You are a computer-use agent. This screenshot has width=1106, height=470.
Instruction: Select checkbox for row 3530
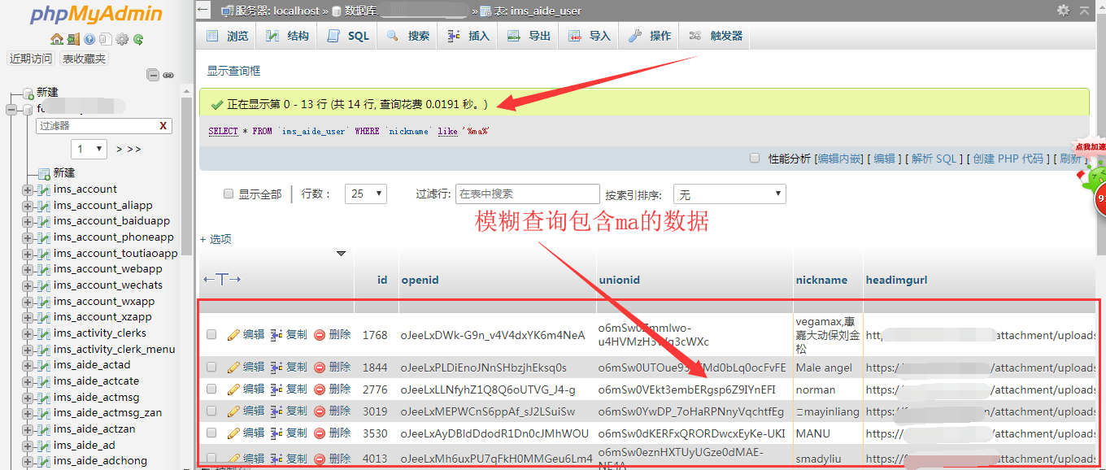(x=211, y=433)
